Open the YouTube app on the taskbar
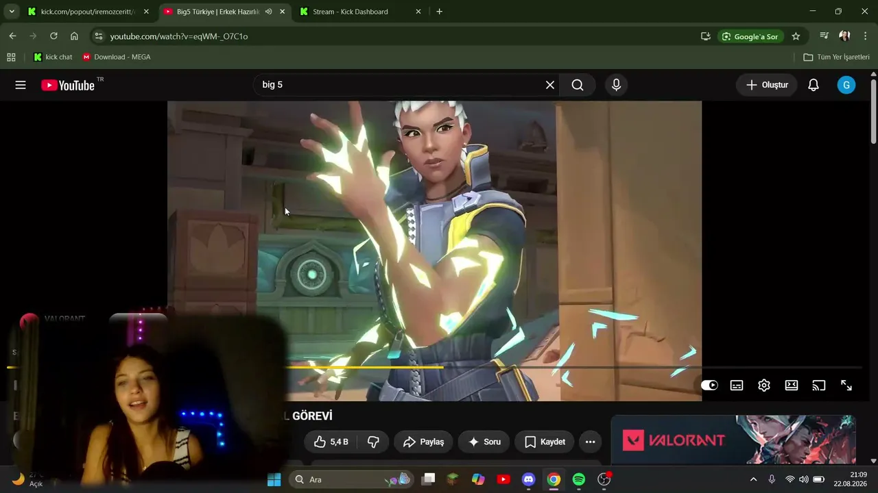 coord(503,479)
